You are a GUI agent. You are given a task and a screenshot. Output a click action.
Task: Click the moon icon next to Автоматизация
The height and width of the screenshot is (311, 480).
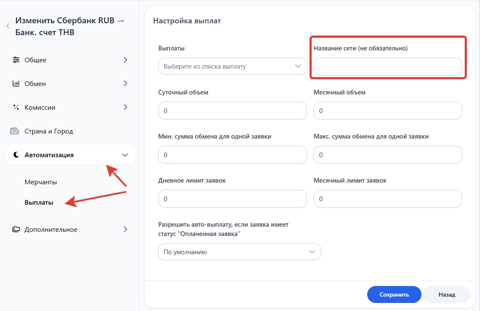(x=16, y=155)
